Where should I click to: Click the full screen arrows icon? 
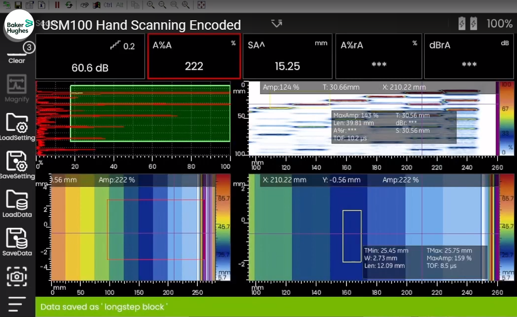tap(201, 4)
